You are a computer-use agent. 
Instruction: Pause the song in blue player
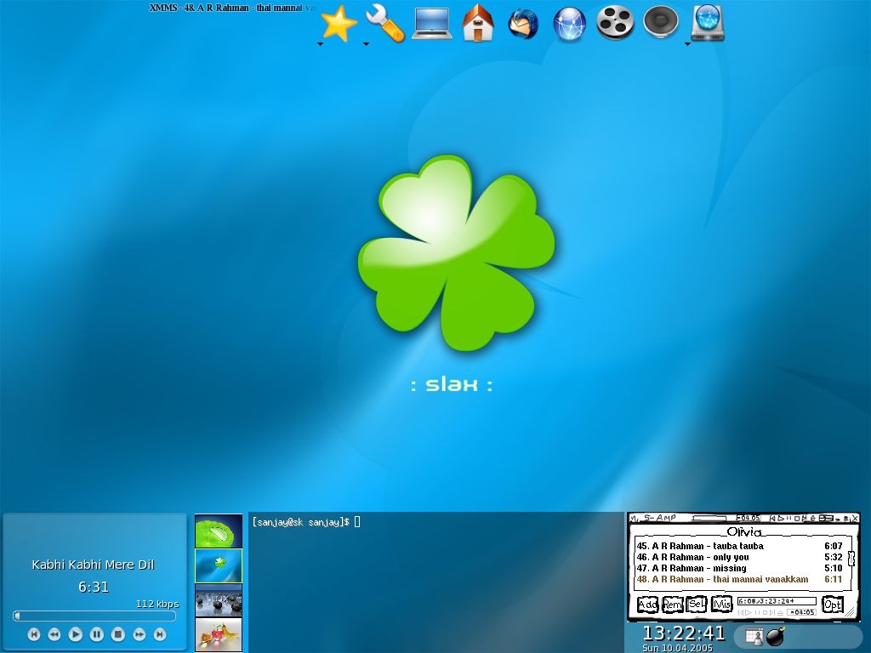[x=97, y=633]
